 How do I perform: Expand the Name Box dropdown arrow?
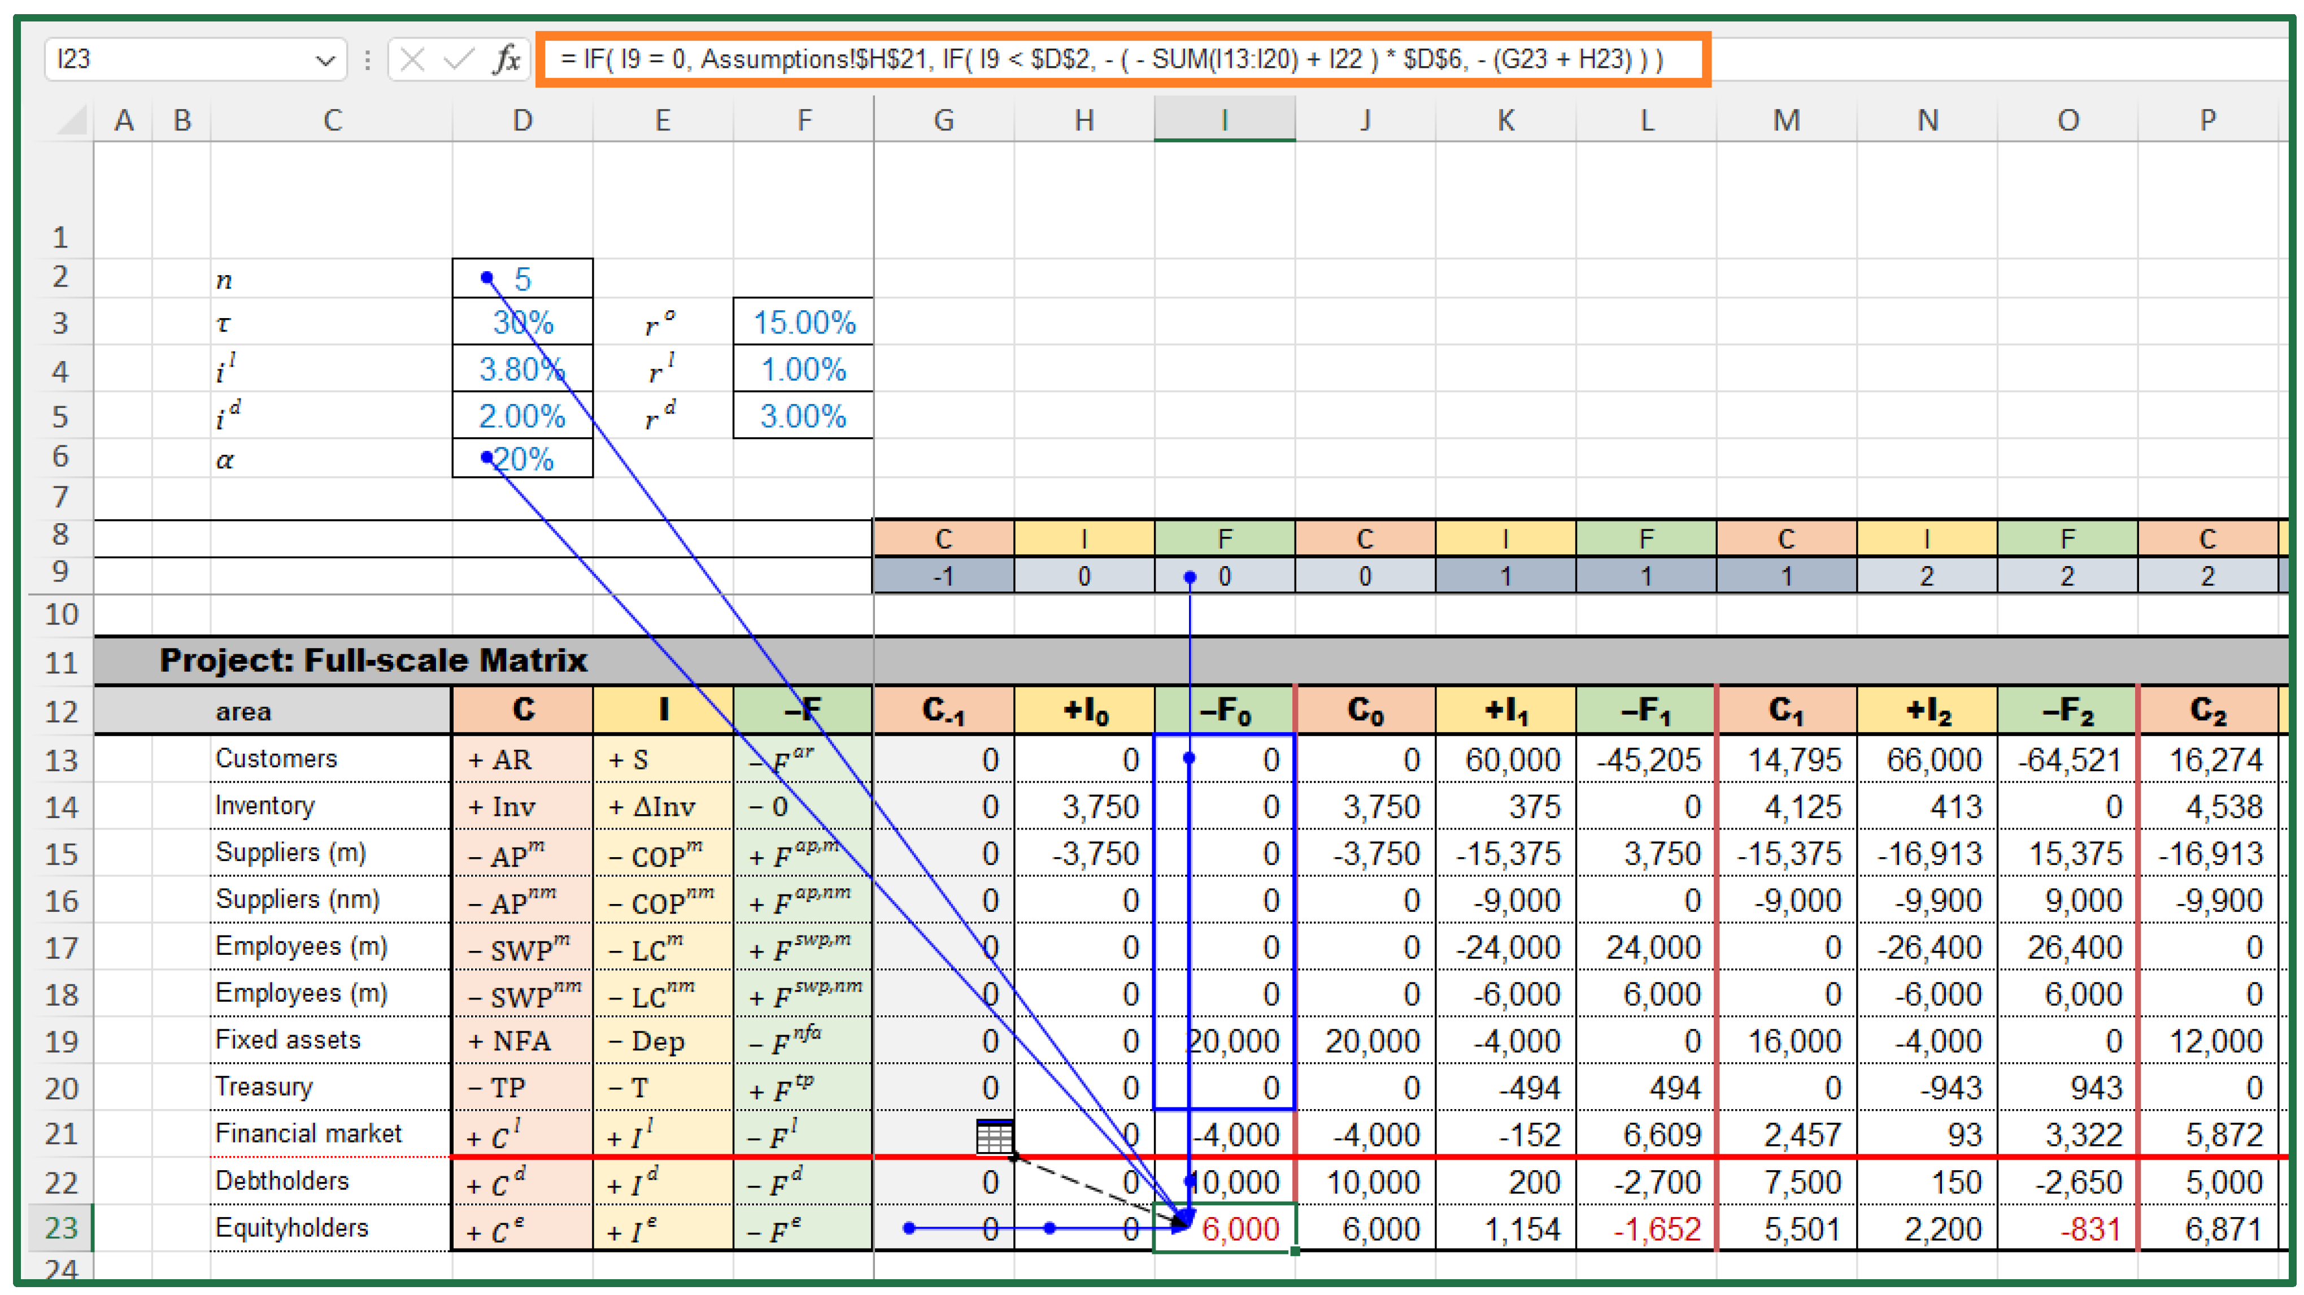point(325,61)
